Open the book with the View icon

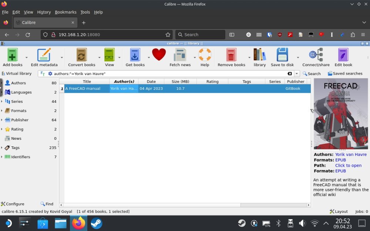point(109,55)
